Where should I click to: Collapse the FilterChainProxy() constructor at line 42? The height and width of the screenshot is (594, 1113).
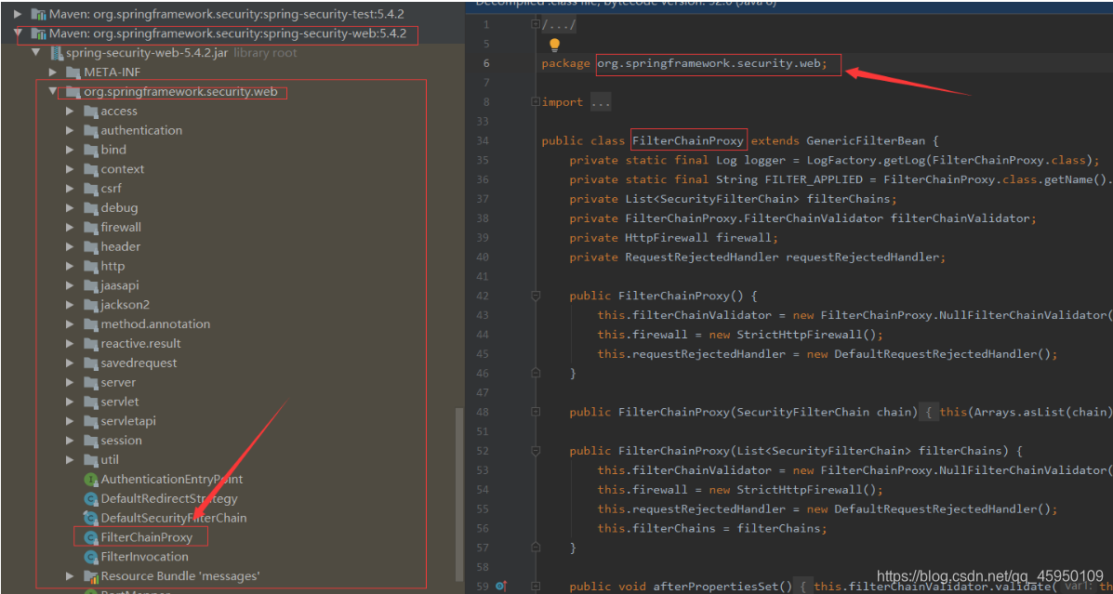pyautogui.click(x=536, y=296)
